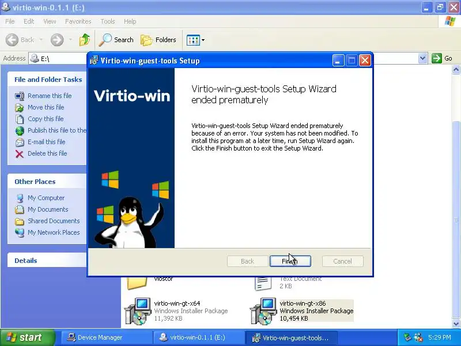Open the Favorites menu
This screenshot has height=346, width=461.
point(78,21)
